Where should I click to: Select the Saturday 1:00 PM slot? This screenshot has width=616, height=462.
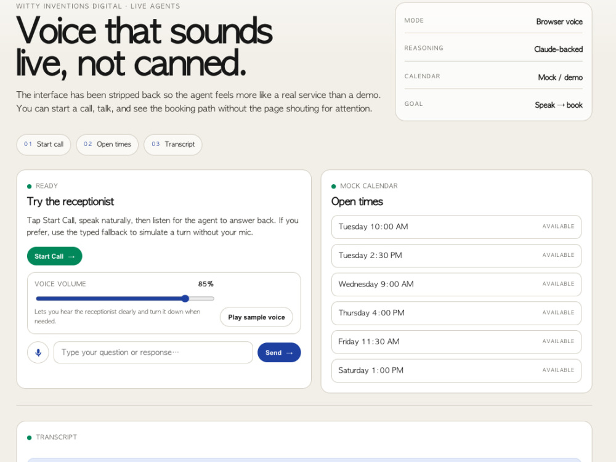456,370
